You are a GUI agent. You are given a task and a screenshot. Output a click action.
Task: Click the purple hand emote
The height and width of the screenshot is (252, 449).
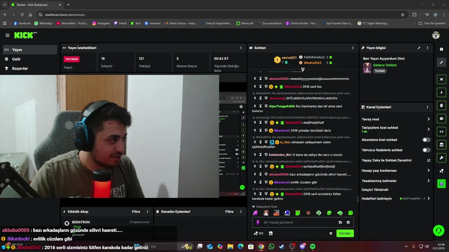click(255, 213)
